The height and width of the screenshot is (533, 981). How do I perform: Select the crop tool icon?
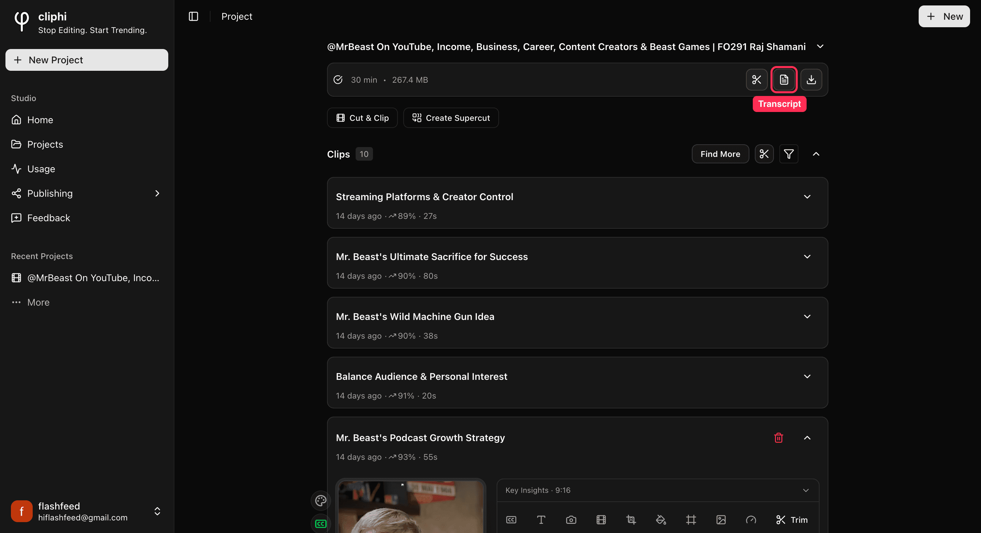(631, 520)
